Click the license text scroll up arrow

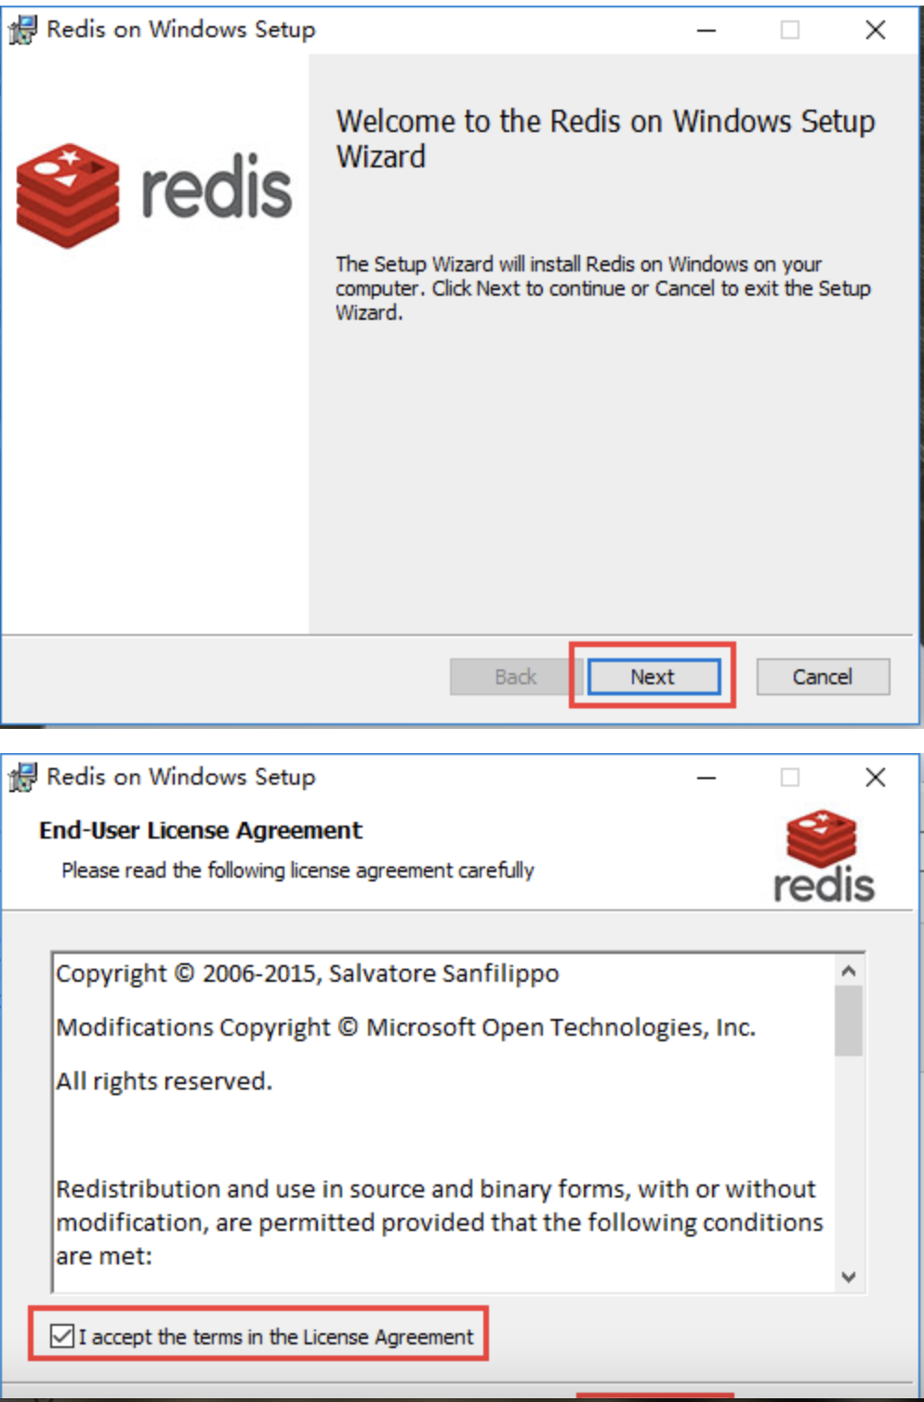click(848, 971)
